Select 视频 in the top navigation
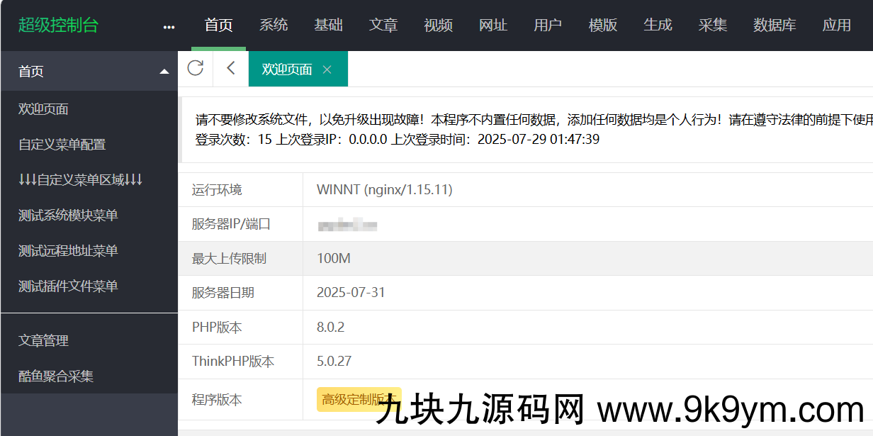873x436 pixels. [x=438, y=25]
